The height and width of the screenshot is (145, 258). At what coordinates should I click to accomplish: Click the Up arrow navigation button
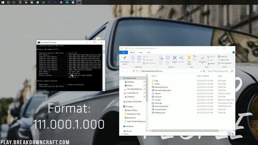133,71
